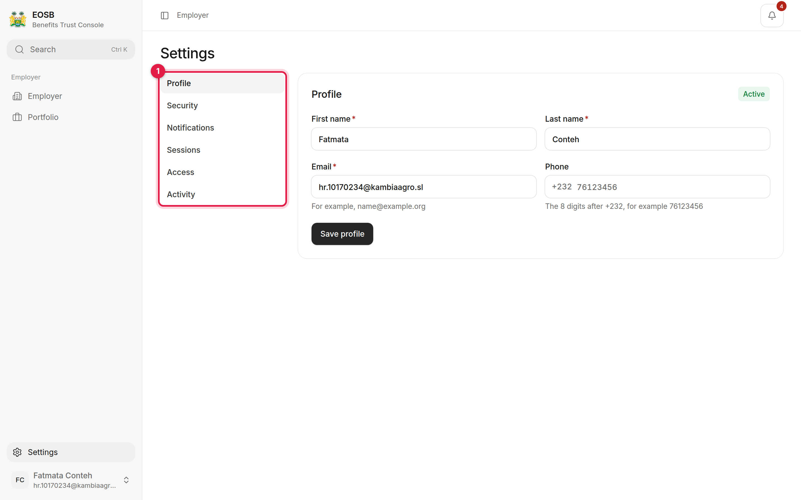This screenshot has width=801, height=500.
Task: Toggle the sidebar panel icon
Action: point(164,16)
